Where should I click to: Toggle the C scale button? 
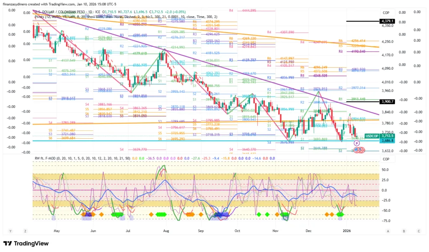419,231
